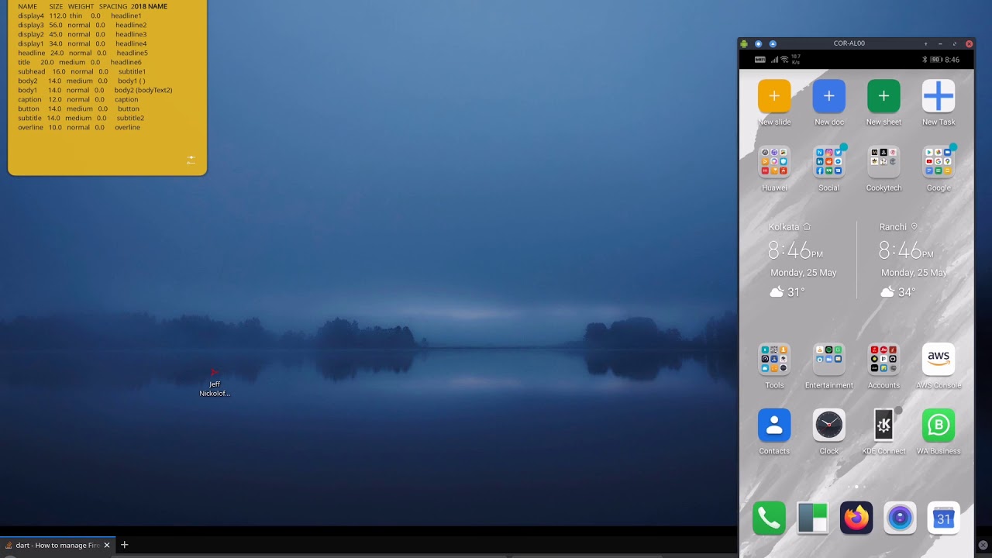Screen dimensions: 992x558
Task: Tap the Kolkata 31° weather reading
Action: coord(787,292)
